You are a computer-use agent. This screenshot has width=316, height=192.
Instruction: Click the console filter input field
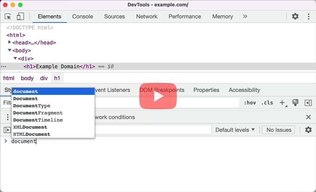pyautogui.click(x=153, y=130)
